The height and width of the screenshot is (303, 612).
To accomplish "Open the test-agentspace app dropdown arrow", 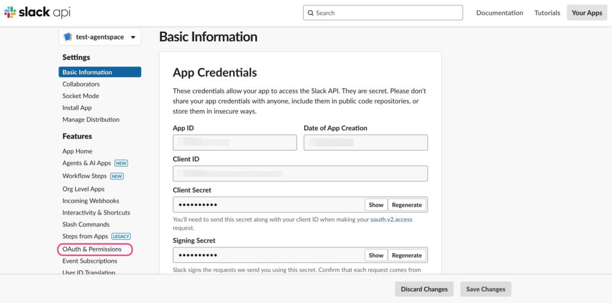I will (133, 38).
